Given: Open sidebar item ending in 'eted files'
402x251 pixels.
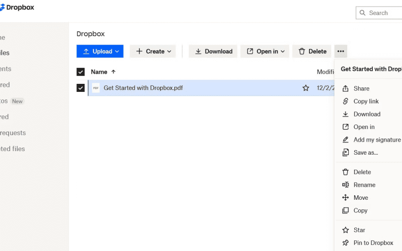Looking at the screenshot, I should (12, 149).
